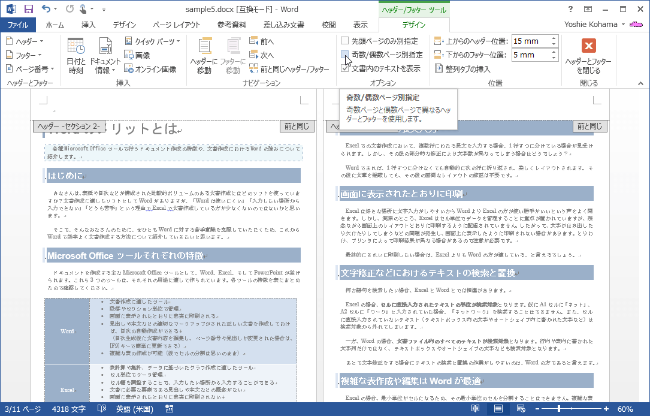Image resolution: width=650 pixels, height=416 pixels.
Task: Click the macro recording icon in status bar
Action: tap(169, 409)
